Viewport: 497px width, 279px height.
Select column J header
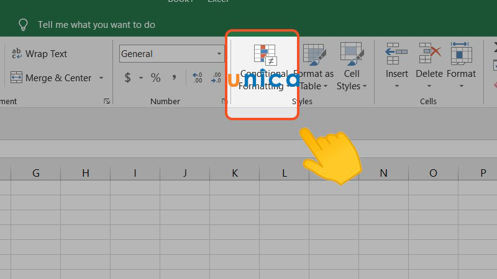coord(185,173)
